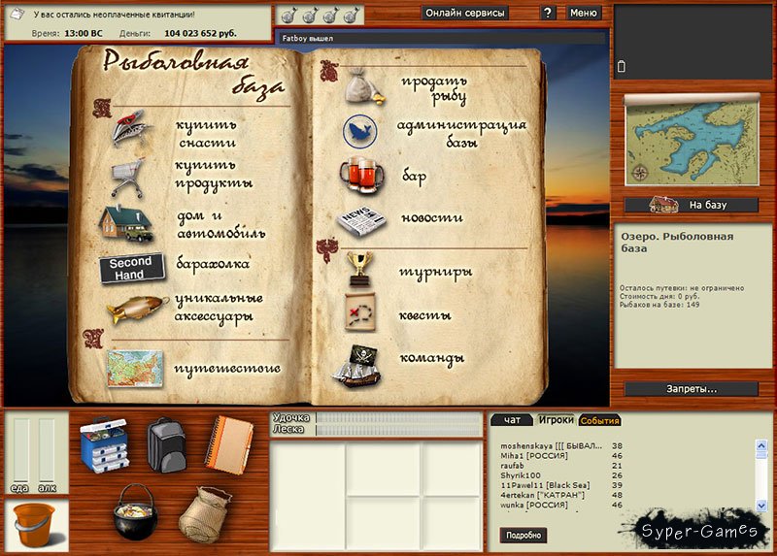
Task: Click the Запреты... button
Action: [x=692, y=389]
